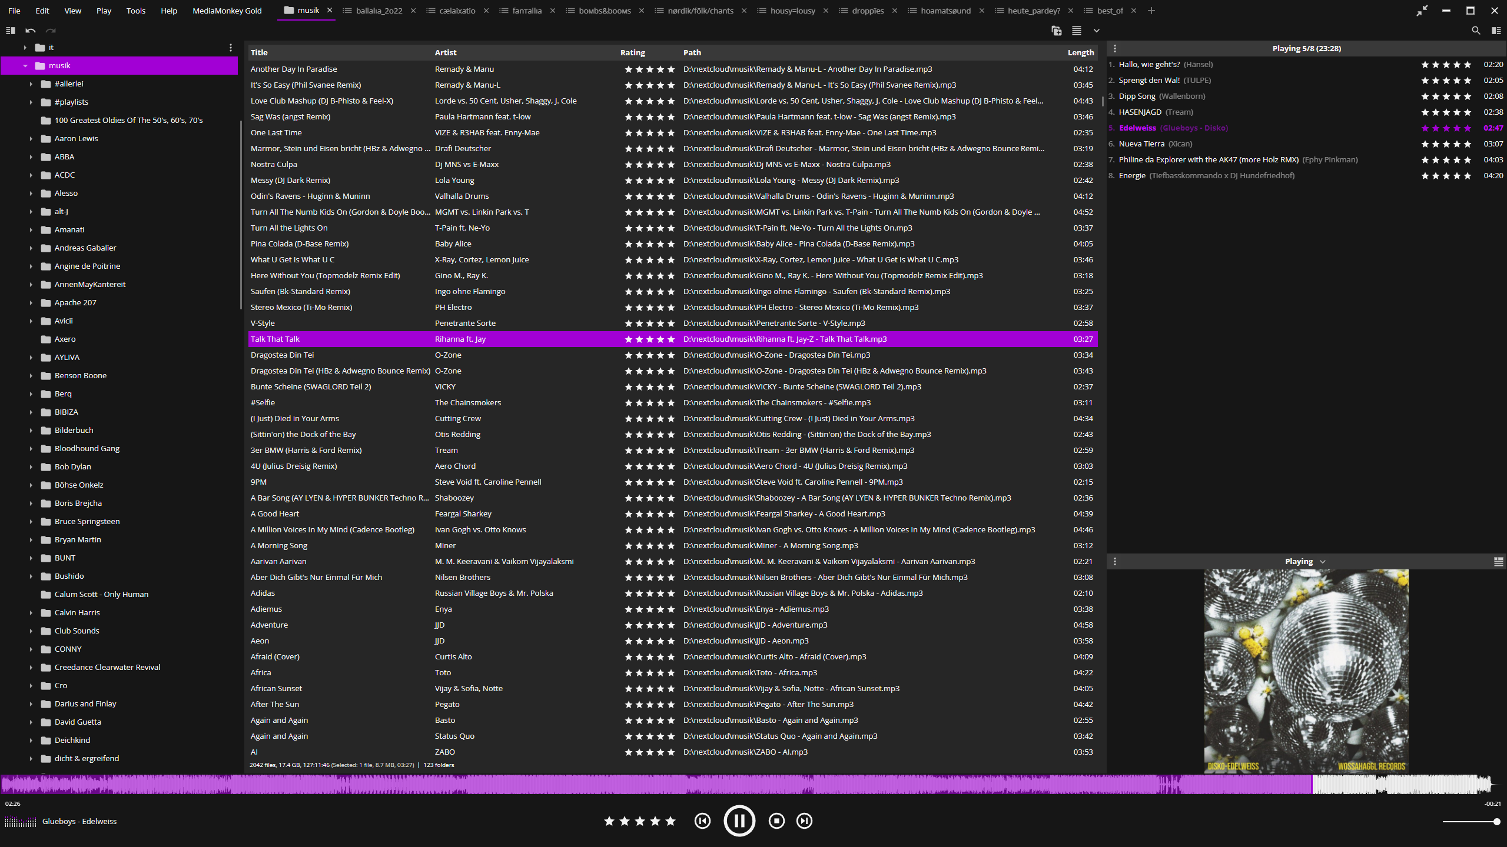
Task: Expand the 'it' folder
Action: coord(25,48)
